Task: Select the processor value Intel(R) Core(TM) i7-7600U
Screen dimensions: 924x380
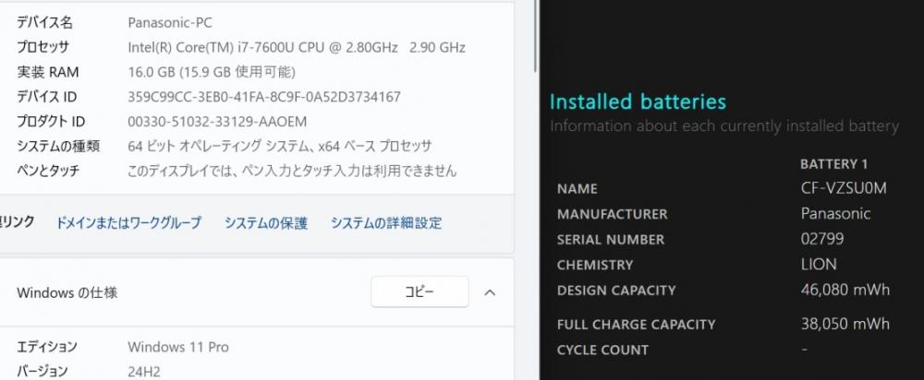Action: click(297, 47)
